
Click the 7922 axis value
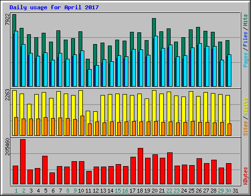click(x=7, y=20)
